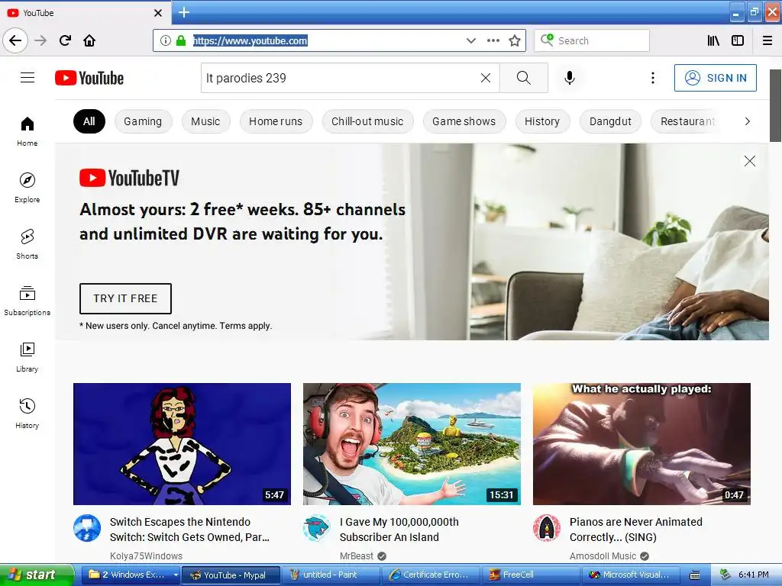Open Explore in the YouTube sidebar
This screenshot has height=586, width=782.
(x=27, y=188)
